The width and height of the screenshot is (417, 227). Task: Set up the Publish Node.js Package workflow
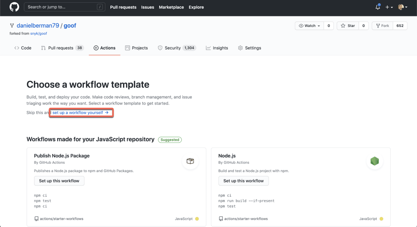pyautogui.click(x=59, y=181)
